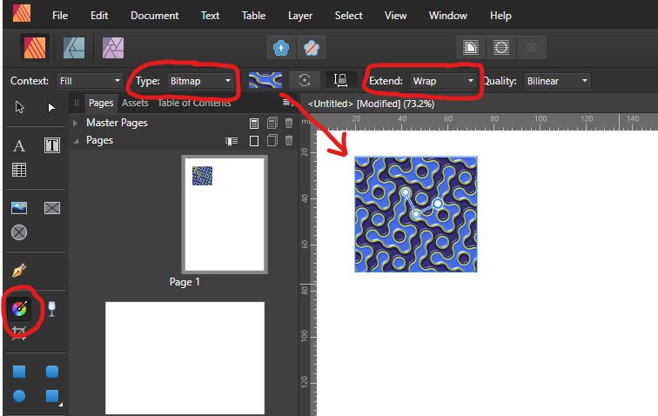The width and height of the screenshot is (658, 416).
Task: Select the Picture Frame Ellipse tool
Action: pos(19,232)
